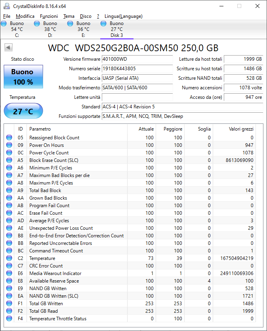Click raw value 249110069306
Viewport: 267px width, 331px height.
pos(236,273)
